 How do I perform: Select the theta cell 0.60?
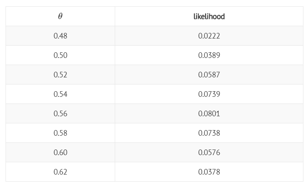pyautogui.click(x=60, y=152)
